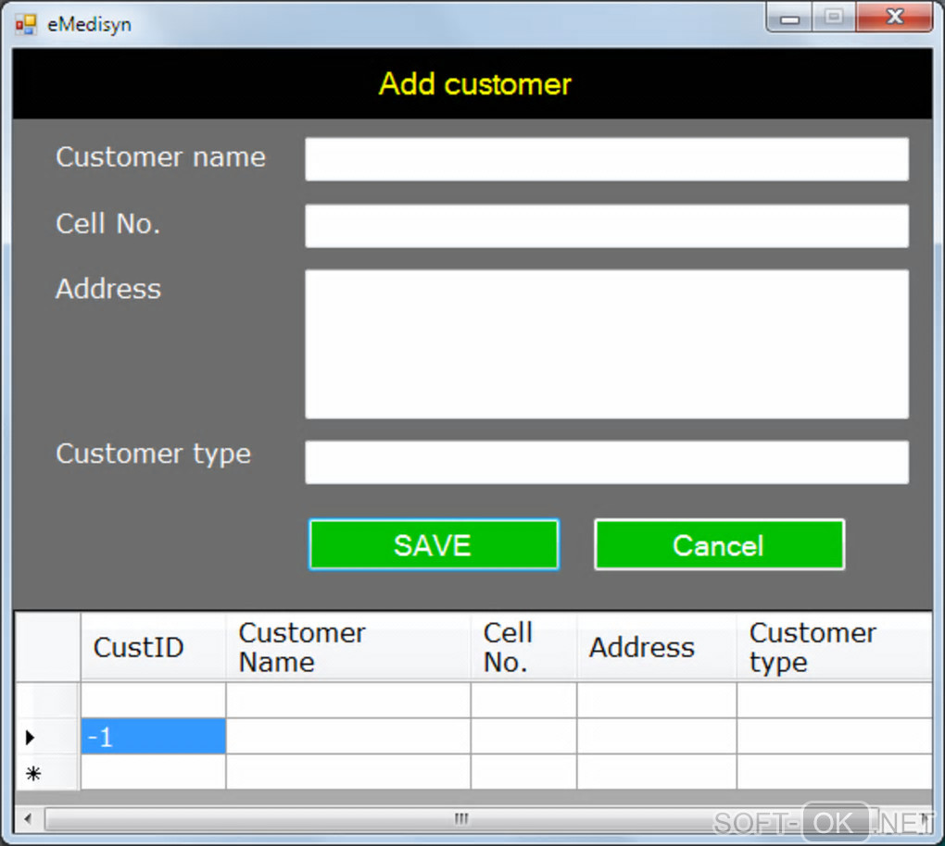Screen dimensions: 945x846
Task: Select the Address column header
Action: point(656,647)
